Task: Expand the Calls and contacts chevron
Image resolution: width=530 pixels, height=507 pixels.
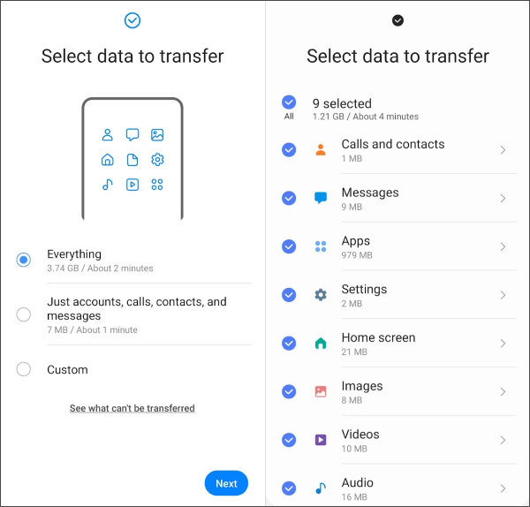Action: click(503, 150)
